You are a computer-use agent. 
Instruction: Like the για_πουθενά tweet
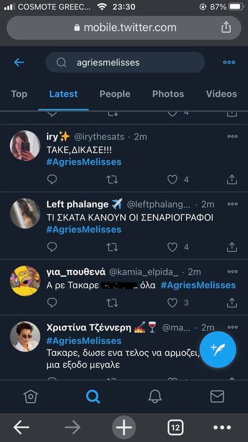pyautogui.click(x=172, y=303)
